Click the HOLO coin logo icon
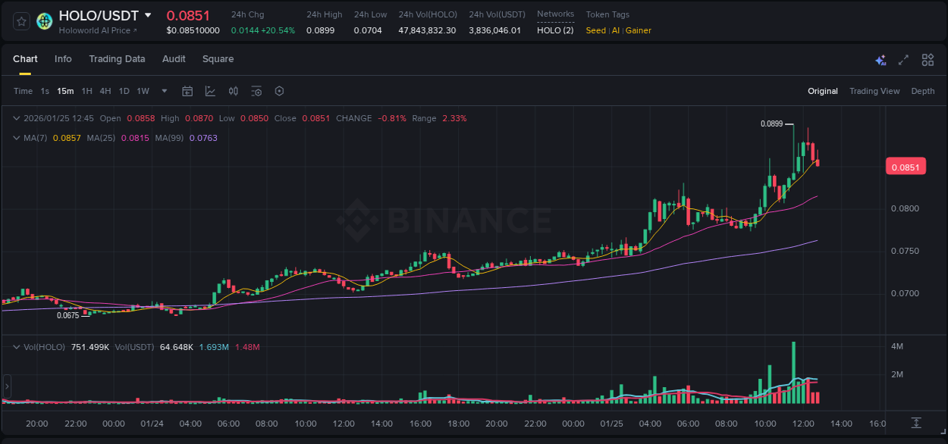This screenshot has width=948, height=444. coord(44,21)
